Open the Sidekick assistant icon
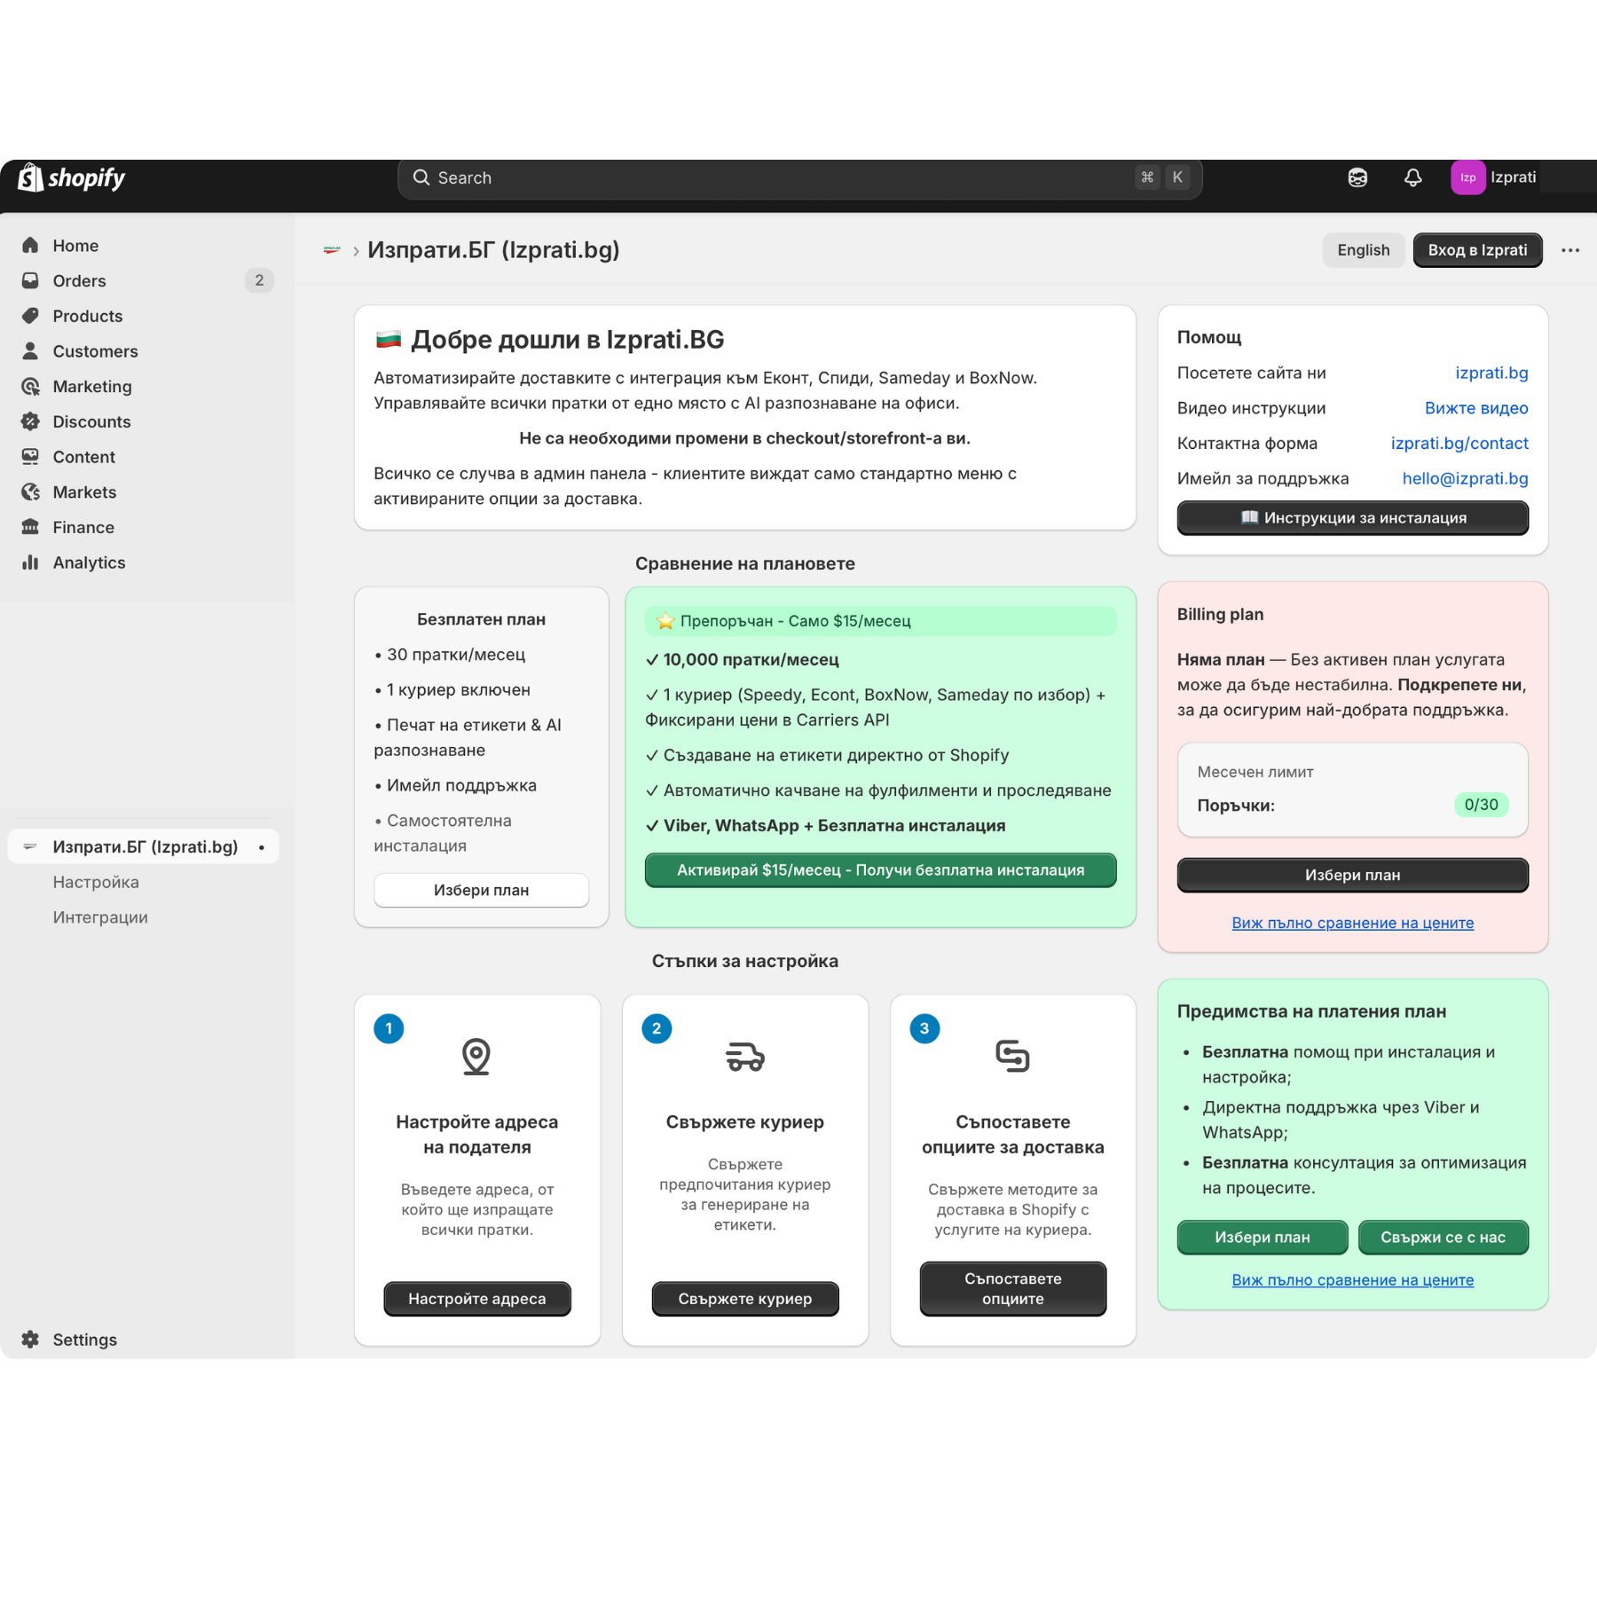This screenshot has width=1597, height=1597. [x=1357, y=177]
